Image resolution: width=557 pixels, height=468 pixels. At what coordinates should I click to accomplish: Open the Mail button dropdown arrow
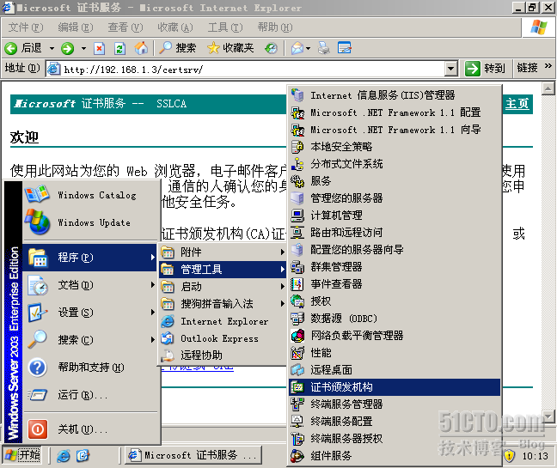308,48
